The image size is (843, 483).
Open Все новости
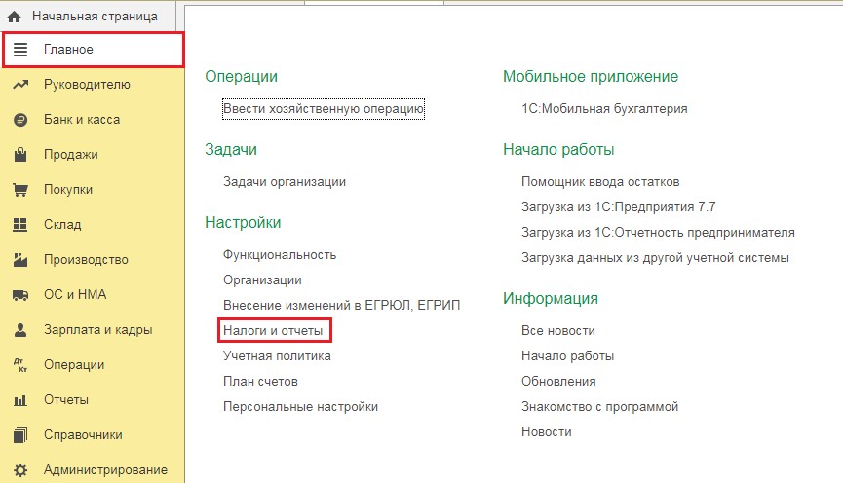(x=558, y=330)
